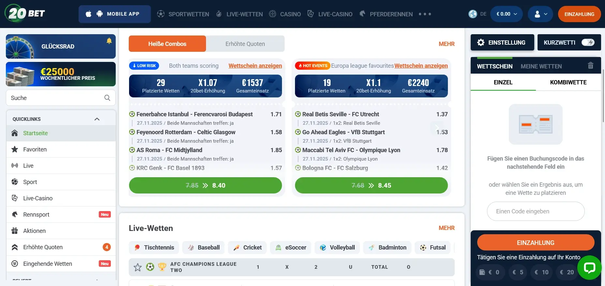Collapse the Quicklinks section
Viewport: 605px width, 286px height.
[x=97, y=119]
